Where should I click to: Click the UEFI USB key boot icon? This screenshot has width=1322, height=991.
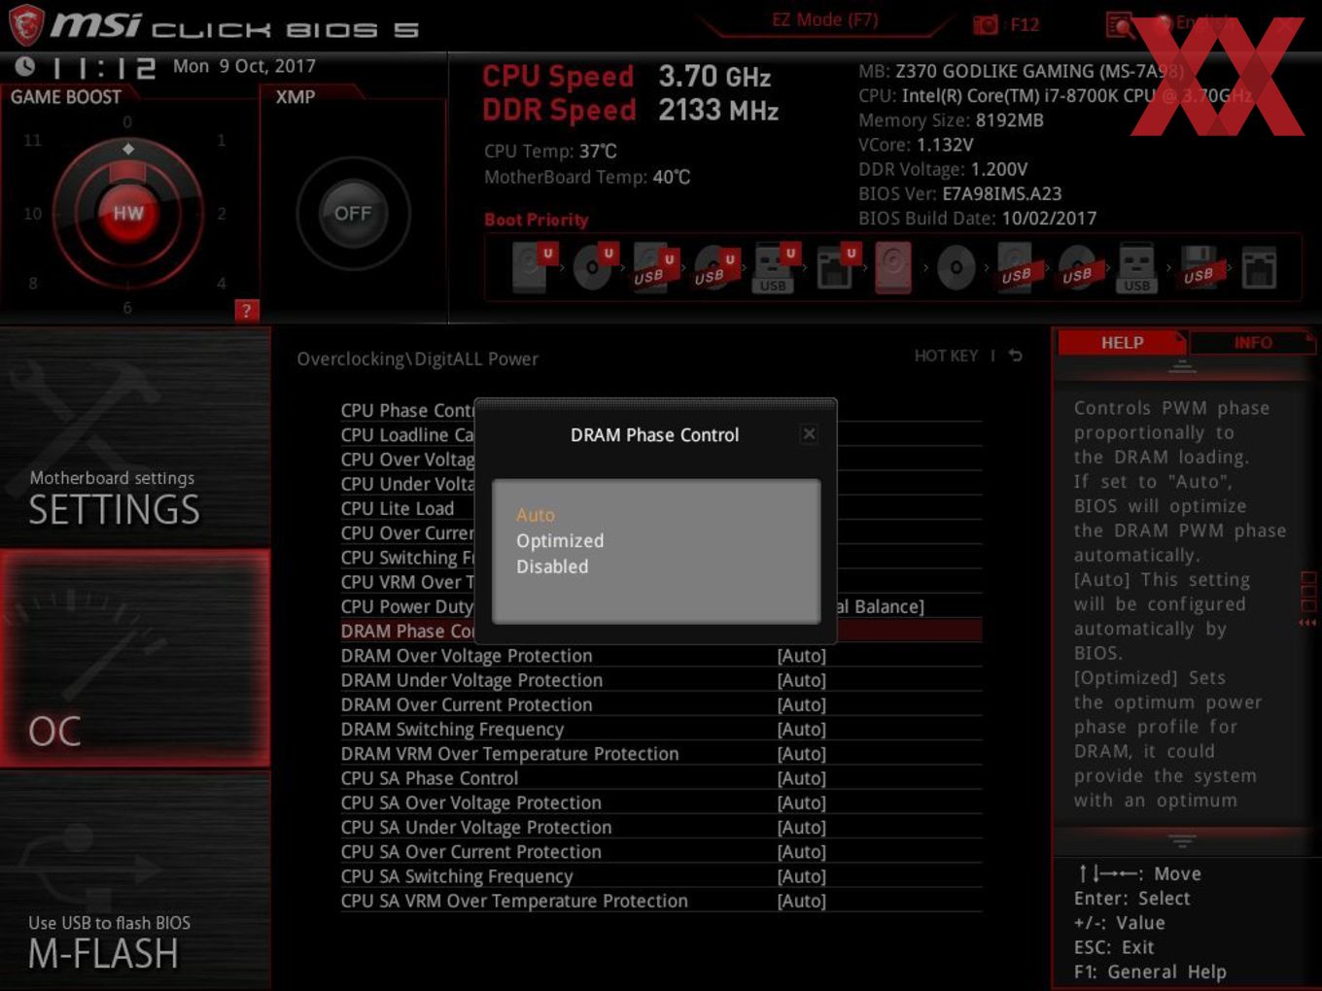775,267
